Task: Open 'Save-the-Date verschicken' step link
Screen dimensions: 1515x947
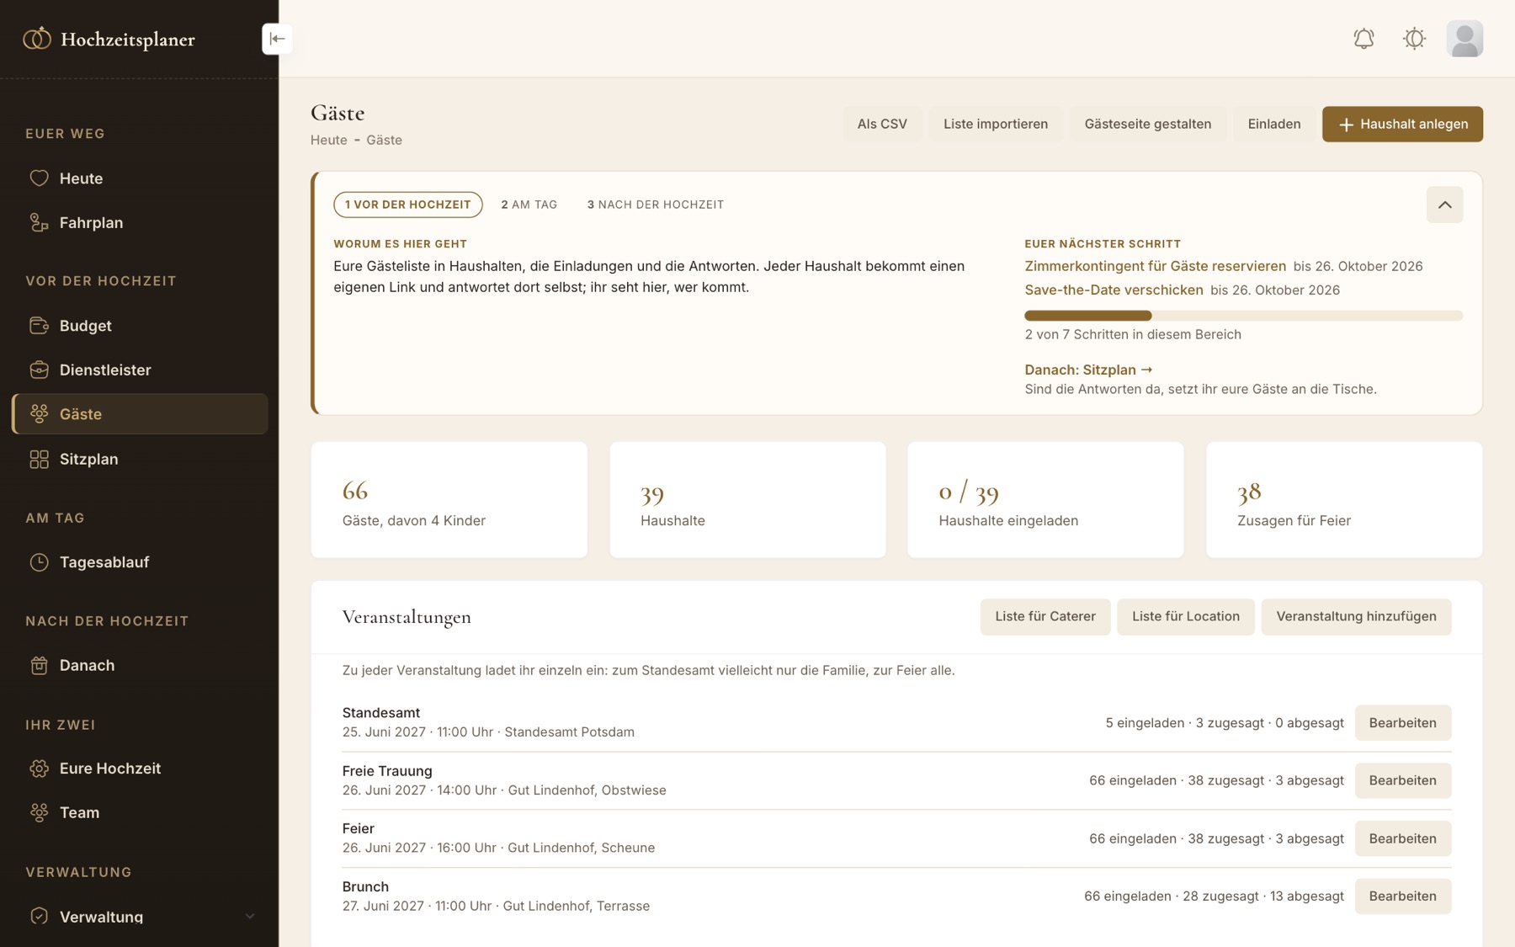Action: (1114, 290)
